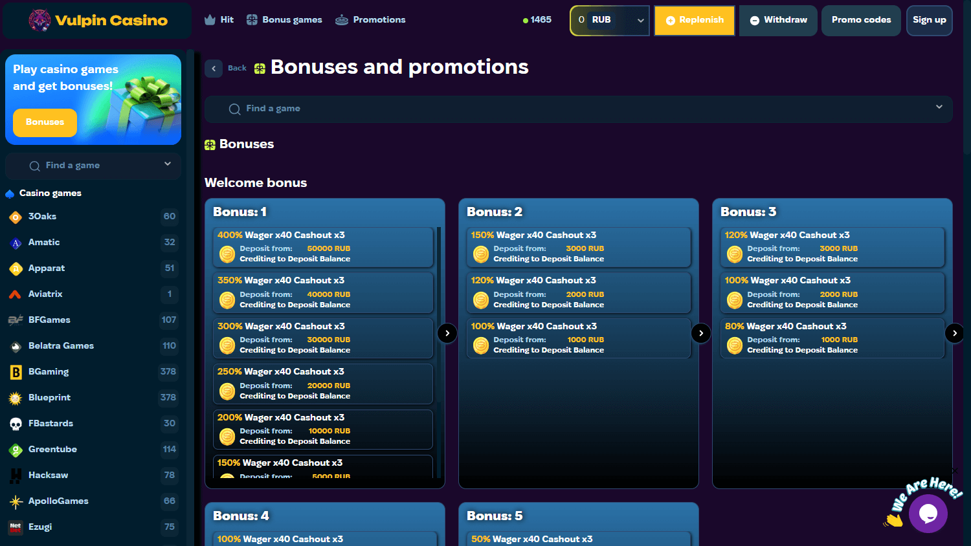Click the Belatra Games provider icon
Viewport: 971px width, 546px height.
tap(16, 346)
